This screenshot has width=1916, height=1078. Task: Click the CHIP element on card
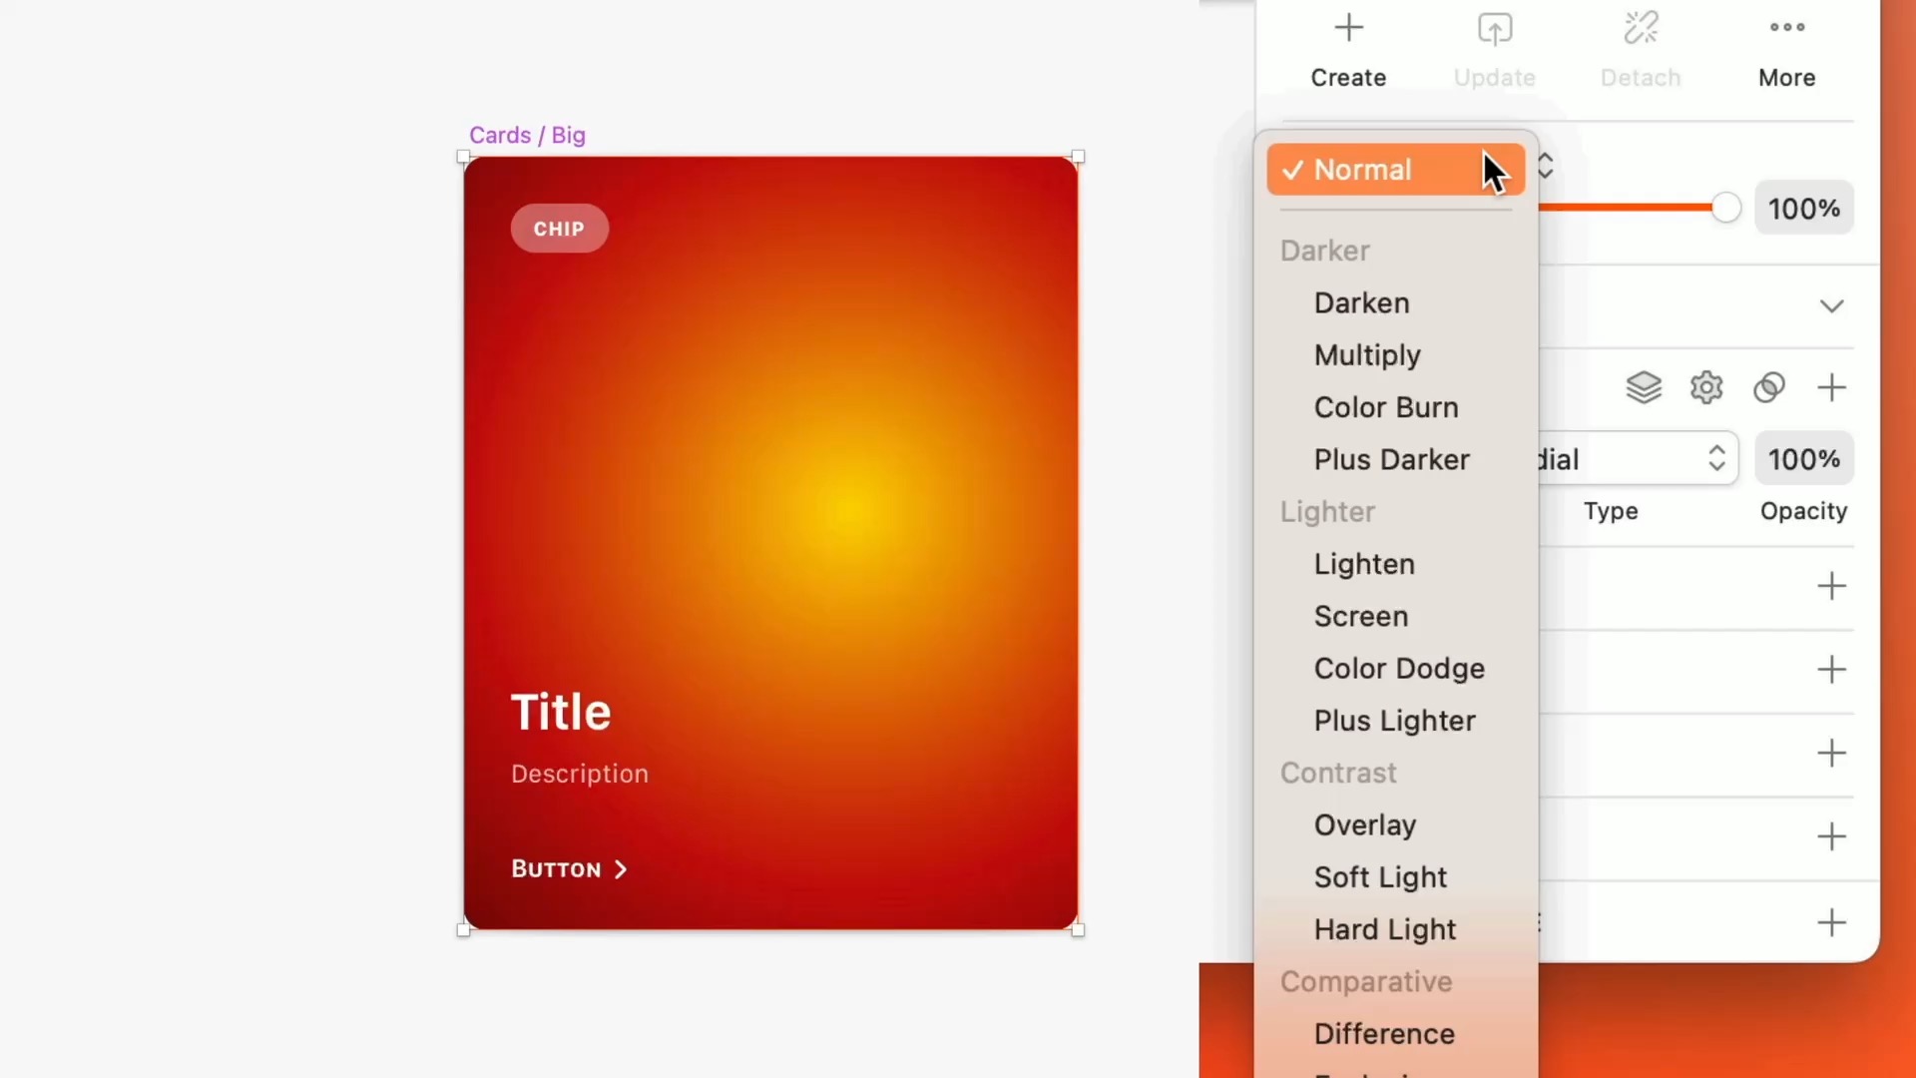(558, 228)
